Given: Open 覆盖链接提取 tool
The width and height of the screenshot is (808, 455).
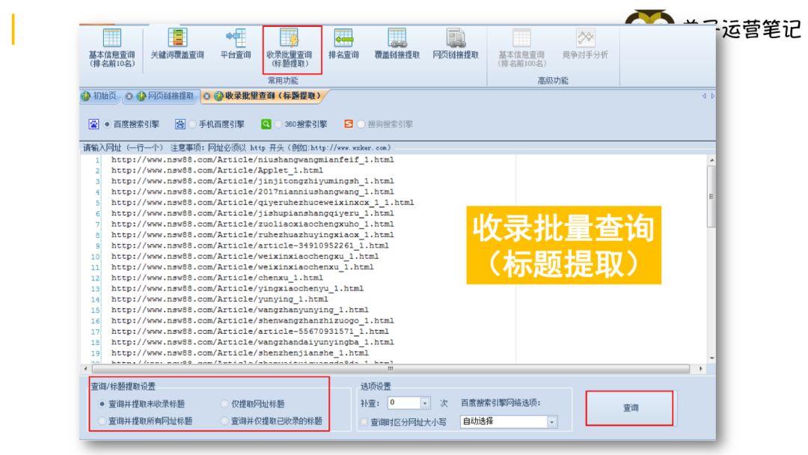Looking at the screenshot, I should (x=397, y=44).
